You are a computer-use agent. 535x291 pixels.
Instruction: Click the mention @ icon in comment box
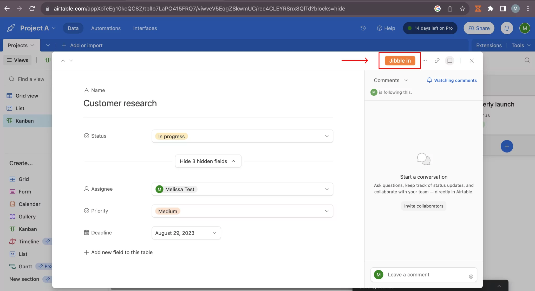(x=471, y=276)
